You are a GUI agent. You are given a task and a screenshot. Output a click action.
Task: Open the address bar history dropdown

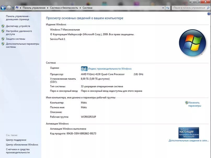point(163,8)
